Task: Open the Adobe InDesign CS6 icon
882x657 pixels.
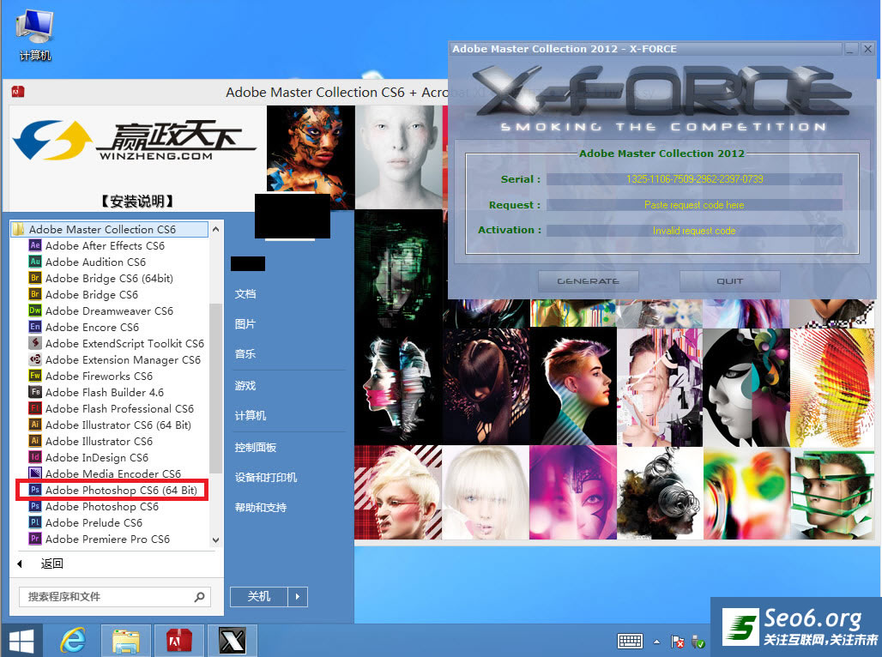Action: coord(35,457)
